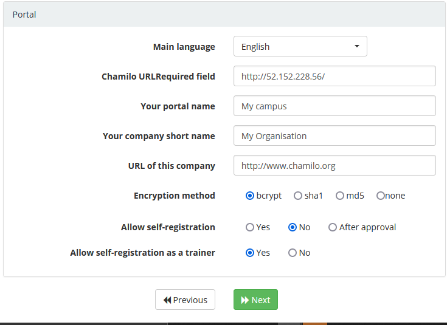Click the 'Encryption method' label
The width and height of the screenshot is (447, 325).
coord(175,196)
